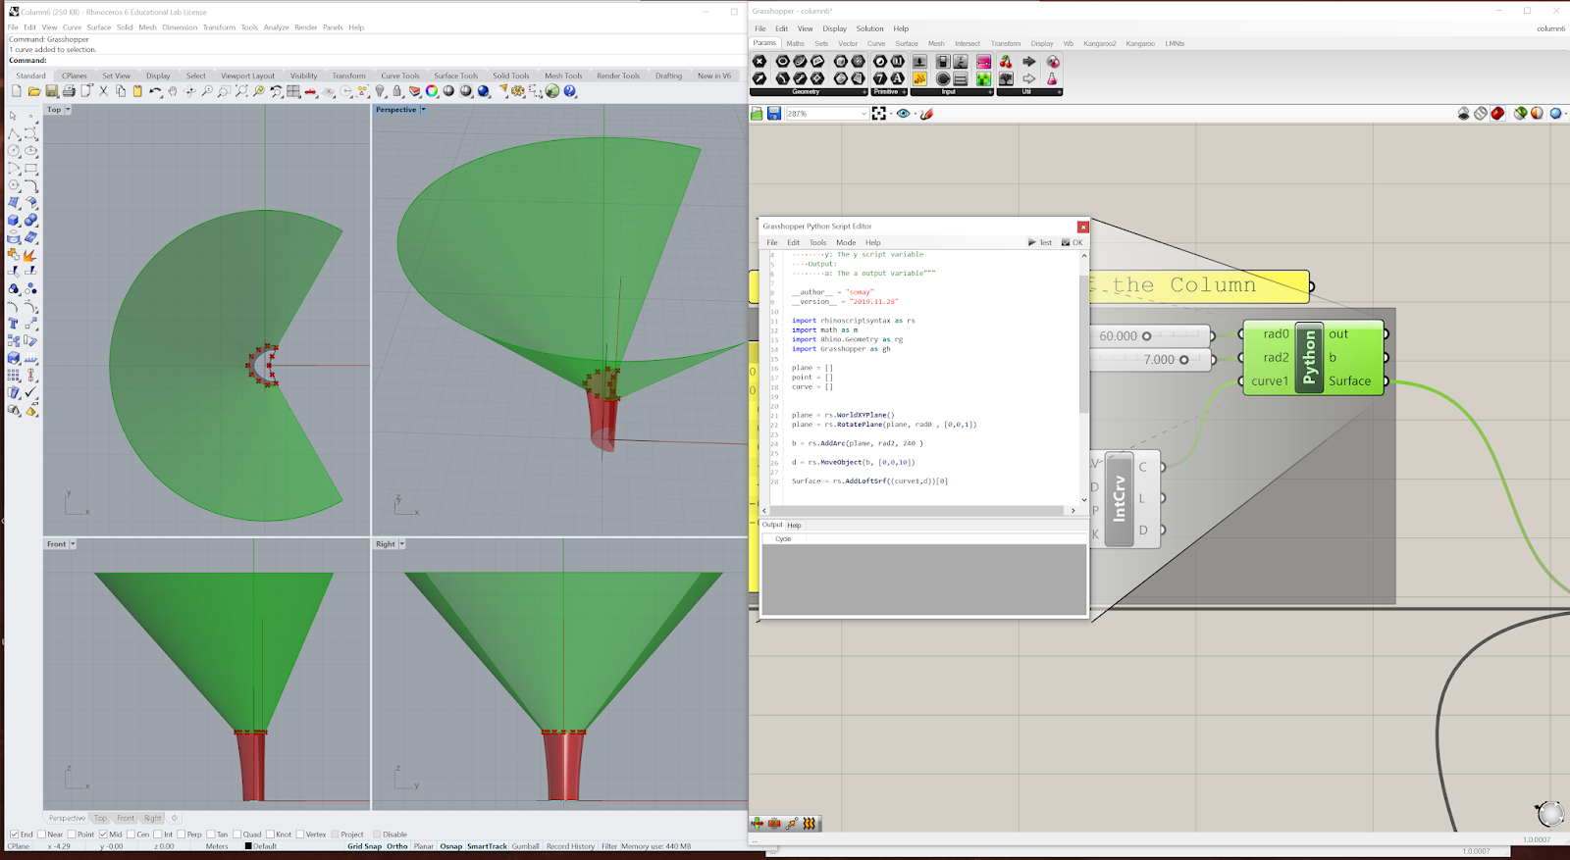Click the 7.000 number slider on Grasshopper canvas
Screen dimensions: 1570x860
(x=1150, y=360)
